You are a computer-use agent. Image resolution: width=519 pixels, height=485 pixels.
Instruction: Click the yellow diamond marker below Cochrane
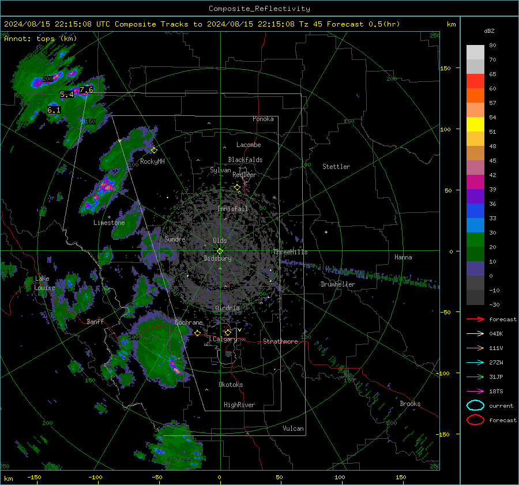197,333
